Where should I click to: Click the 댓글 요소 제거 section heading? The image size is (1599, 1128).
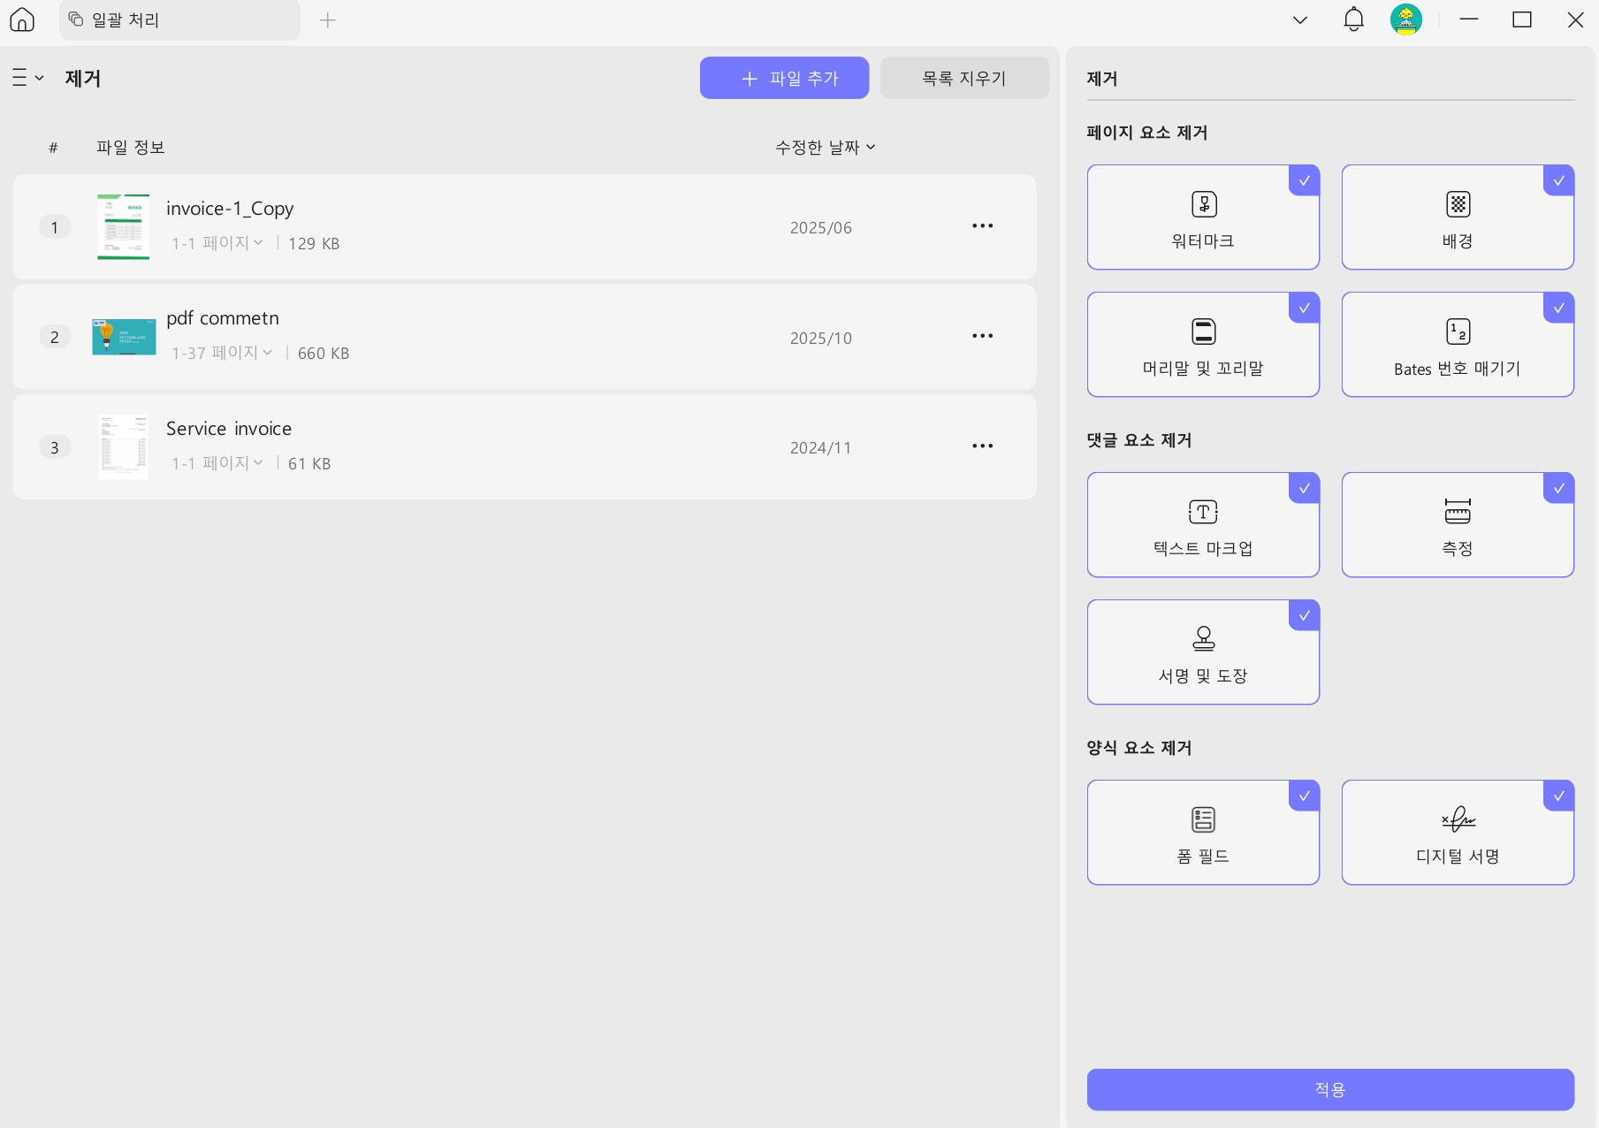(x=1139, y=440)
